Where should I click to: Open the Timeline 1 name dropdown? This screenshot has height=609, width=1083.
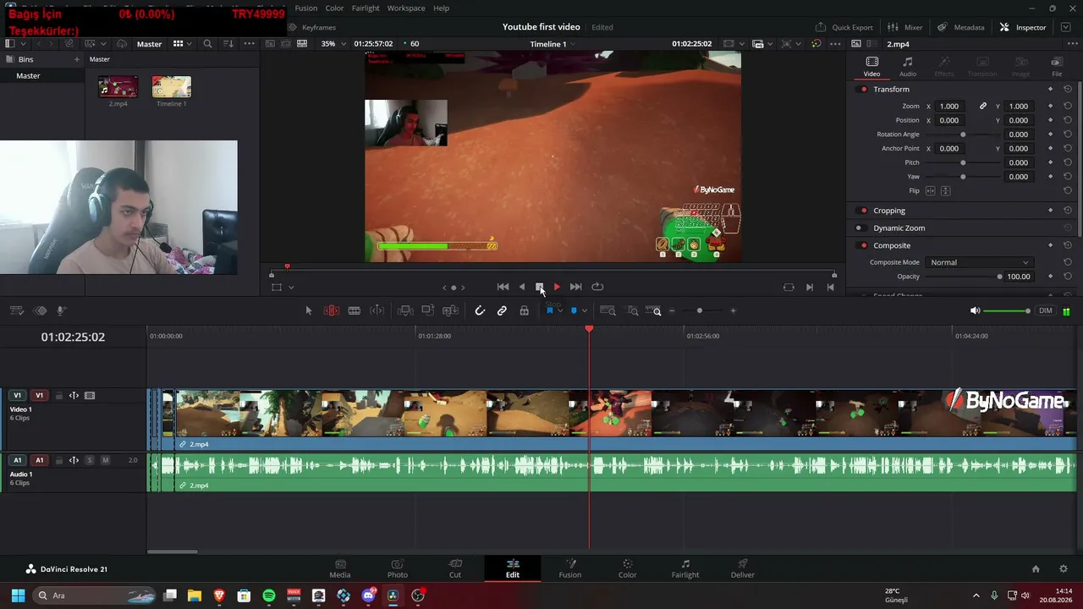pos(552,44)
